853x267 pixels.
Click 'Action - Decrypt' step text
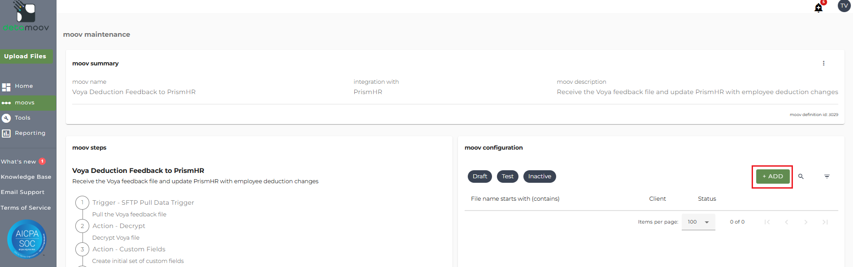(x=119, y=226)
